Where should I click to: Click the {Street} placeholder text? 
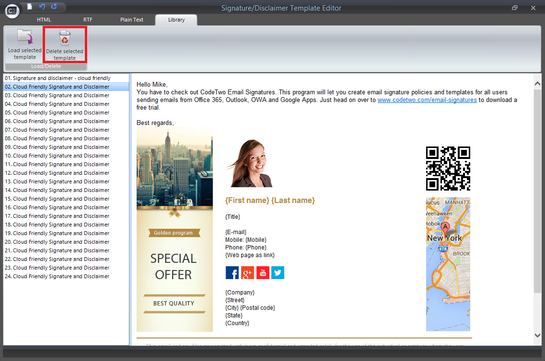tap(235, 300)
